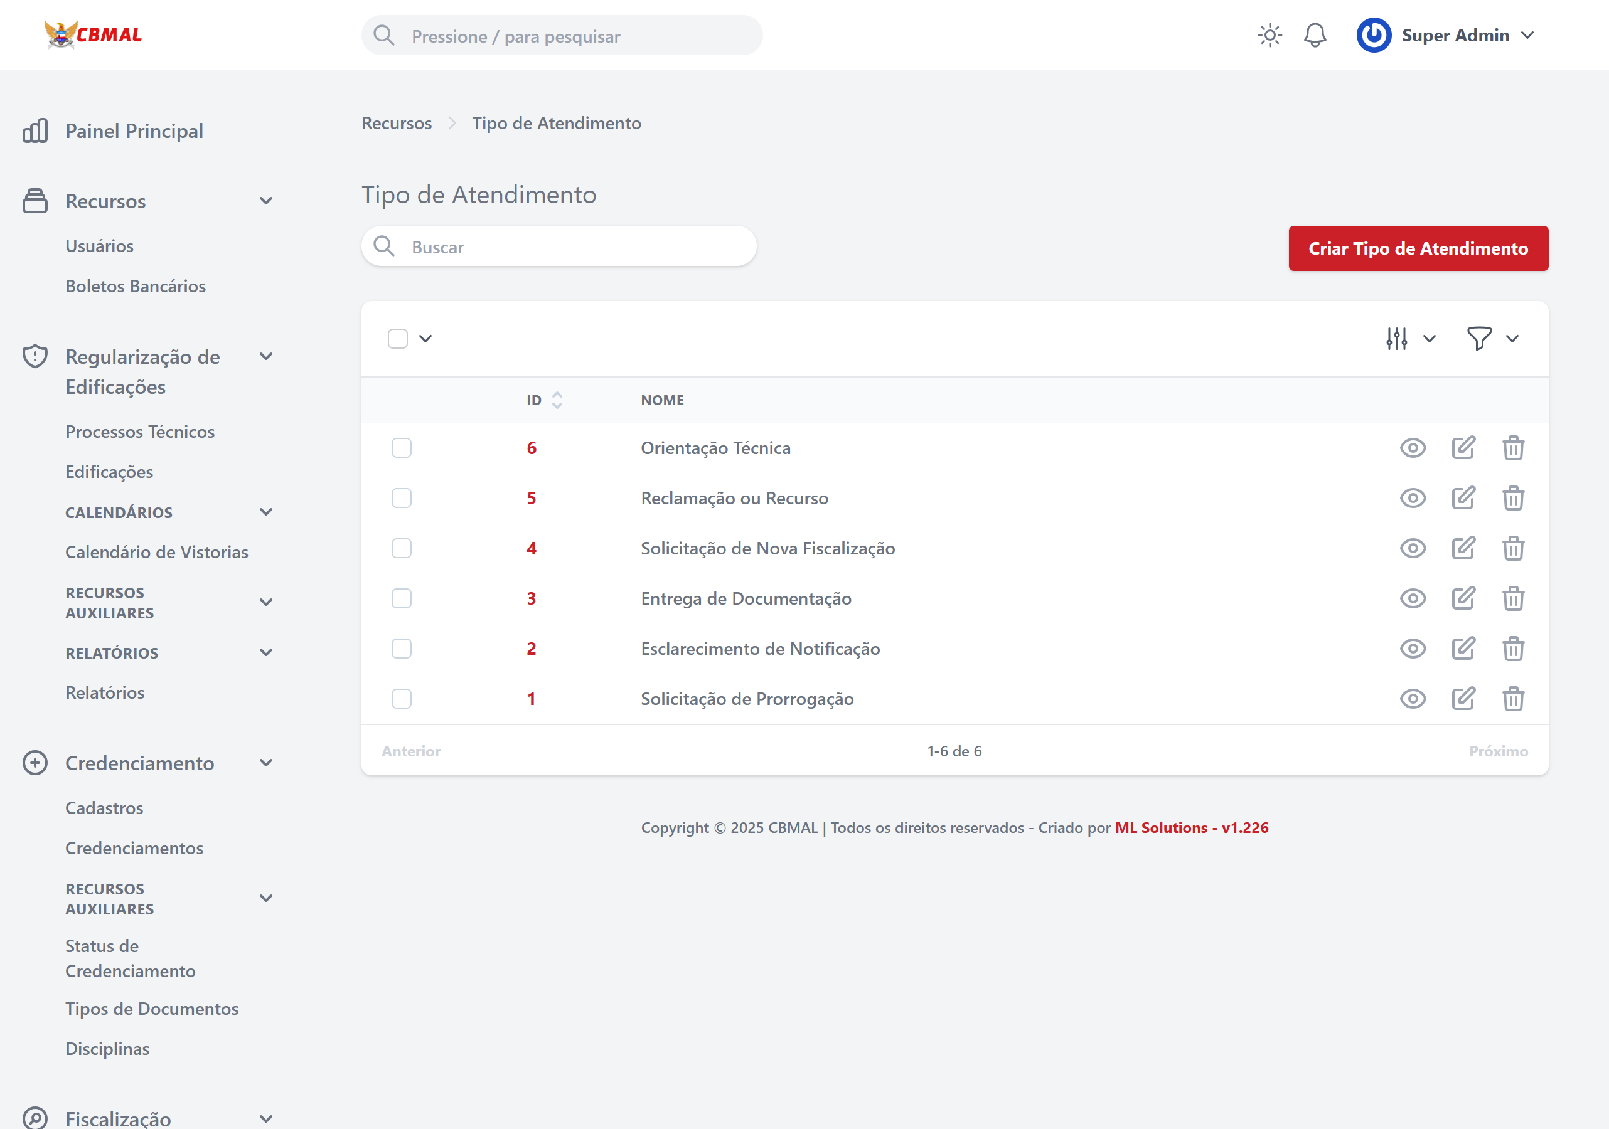Screen dimensions: 1609x1129
Task: Sort the table by ID column
Action: (544, 400)
